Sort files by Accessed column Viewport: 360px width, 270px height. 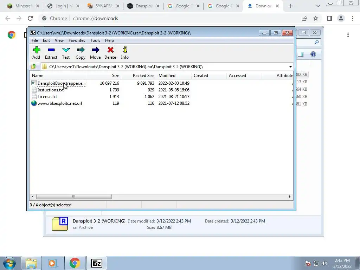click(244, 76)
